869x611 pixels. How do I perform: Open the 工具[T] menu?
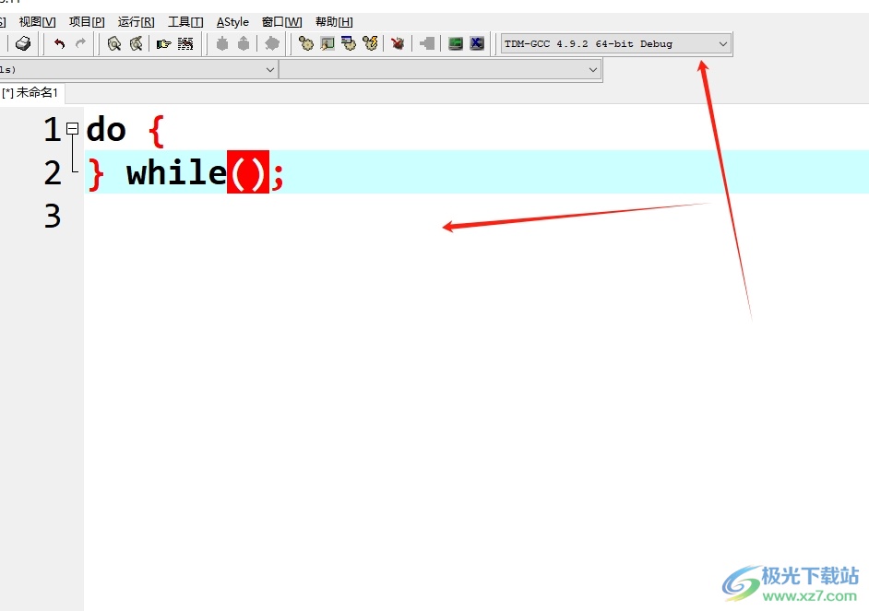pos(185,21)
